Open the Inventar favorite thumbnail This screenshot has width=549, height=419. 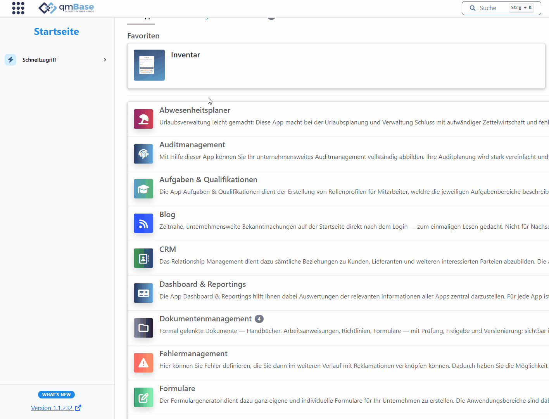149,65
